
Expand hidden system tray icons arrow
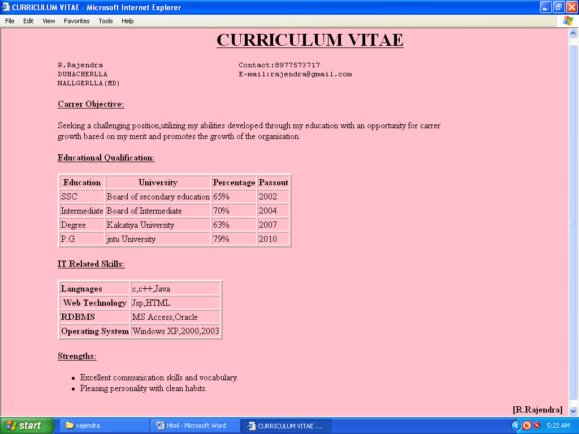click(x=516, y=426)
